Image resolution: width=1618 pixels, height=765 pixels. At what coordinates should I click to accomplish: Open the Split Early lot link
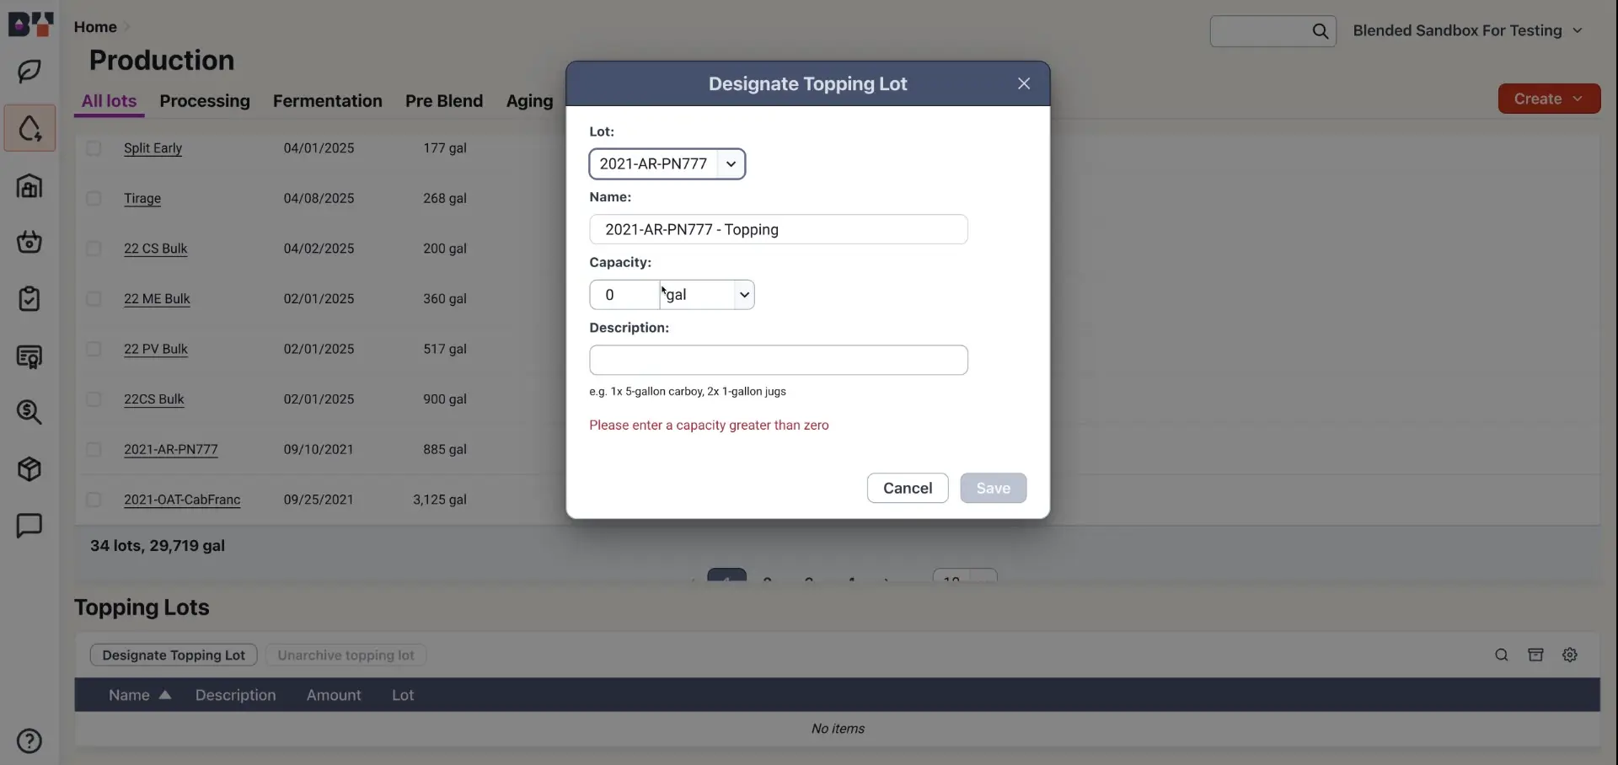(153, 148)
